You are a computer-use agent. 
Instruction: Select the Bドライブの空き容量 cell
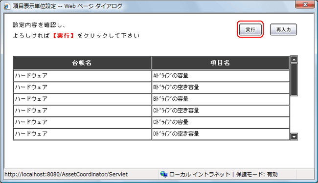click(x=220, y=87)
